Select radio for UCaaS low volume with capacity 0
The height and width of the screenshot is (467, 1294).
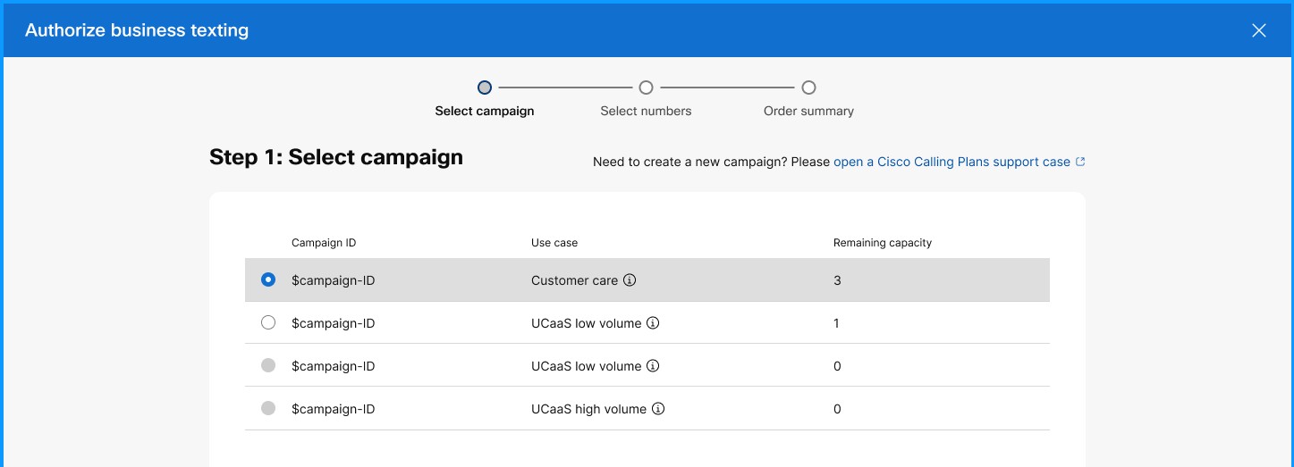point(268,366)
